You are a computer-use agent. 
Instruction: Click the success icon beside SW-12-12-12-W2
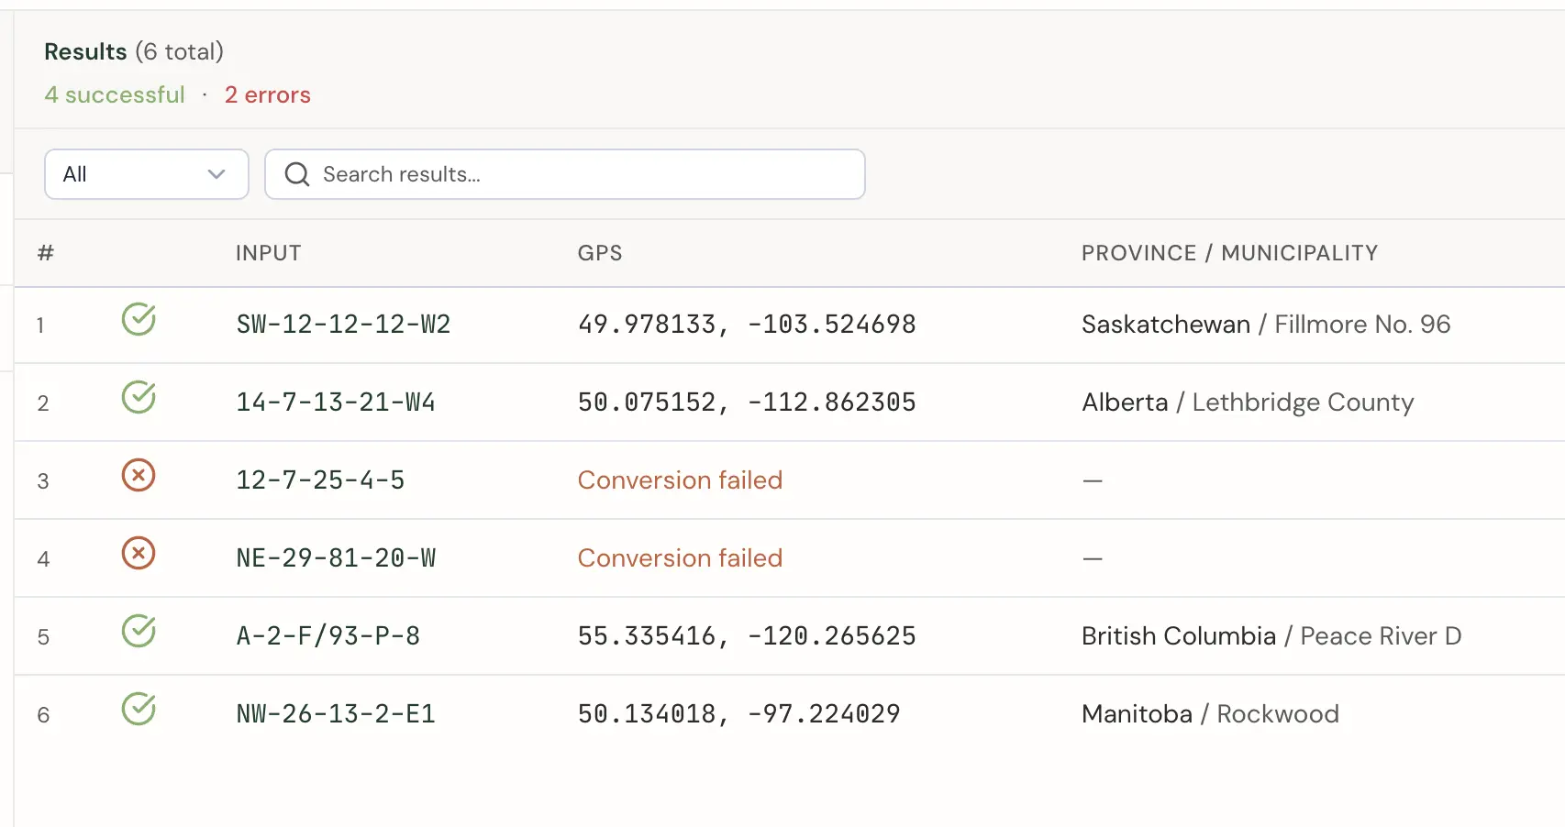pos(138,321)
